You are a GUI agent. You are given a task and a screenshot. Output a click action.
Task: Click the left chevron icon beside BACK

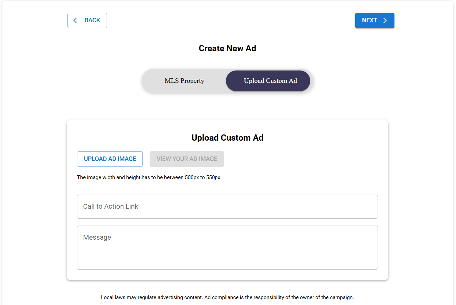75,21
